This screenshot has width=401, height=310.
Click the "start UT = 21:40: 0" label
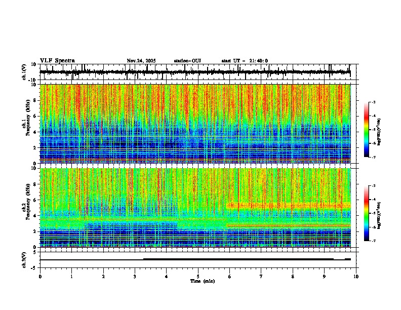[x=245, y=61]
